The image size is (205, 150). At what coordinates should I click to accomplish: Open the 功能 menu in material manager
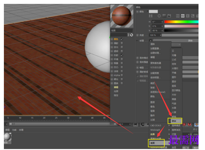click(14, 130)
